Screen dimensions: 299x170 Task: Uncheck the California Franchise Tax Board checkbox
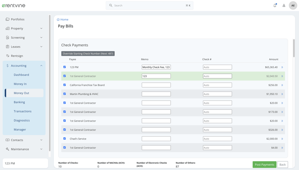pos(64,85)
